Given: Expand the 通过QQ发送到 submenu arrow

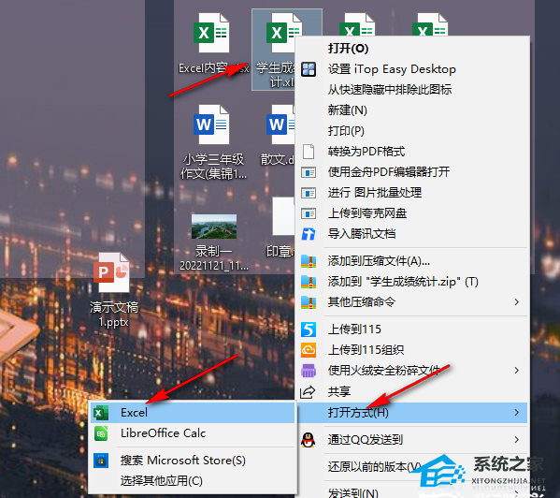Looking at the screenshot, I should pyautogui.click(x=516, y=440).
